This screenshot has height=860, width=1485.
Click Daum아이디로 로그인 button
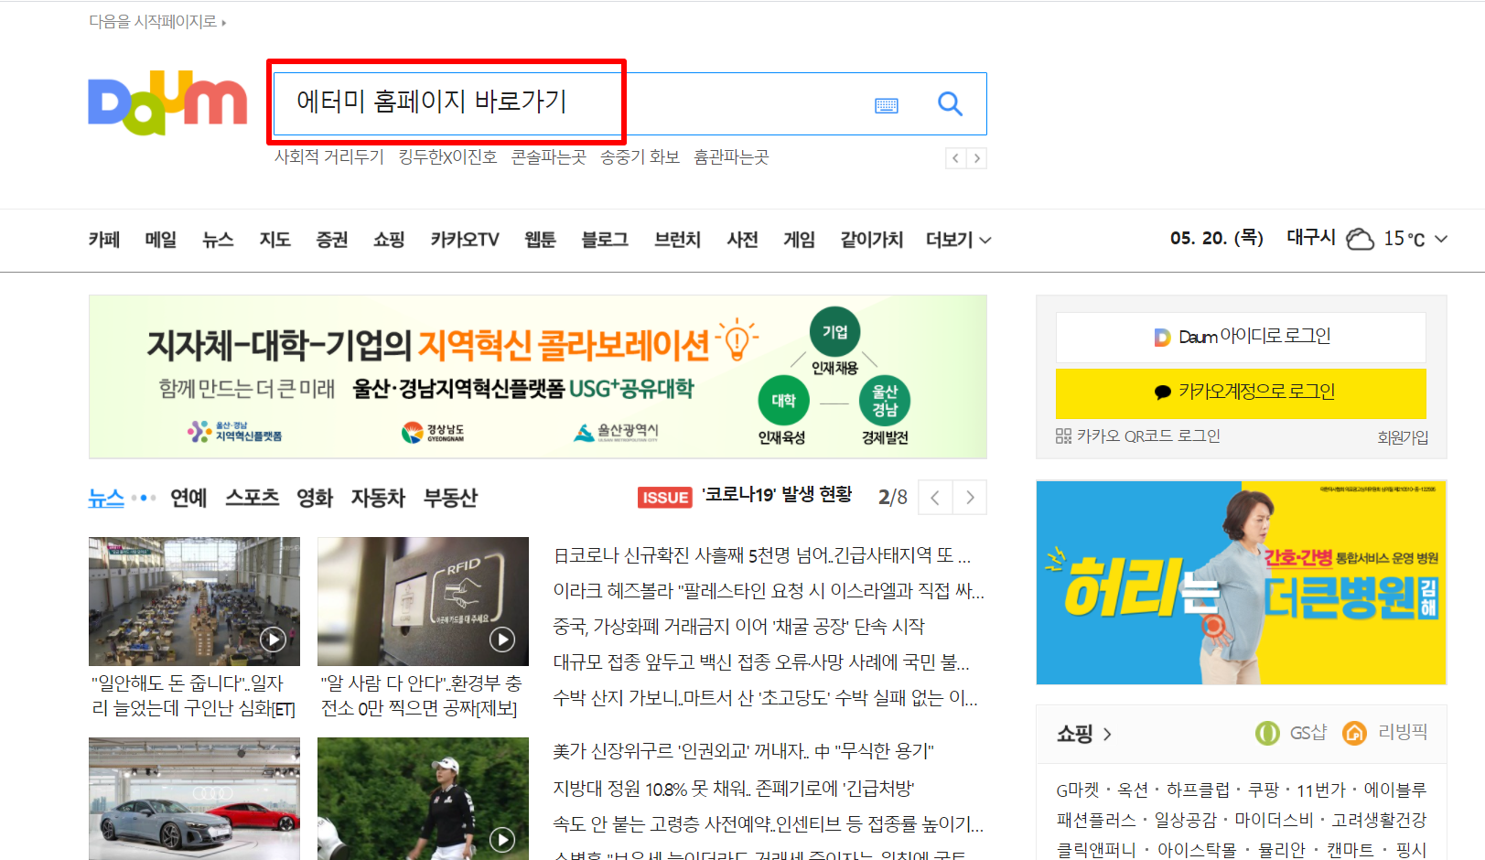pos(1241,337)
